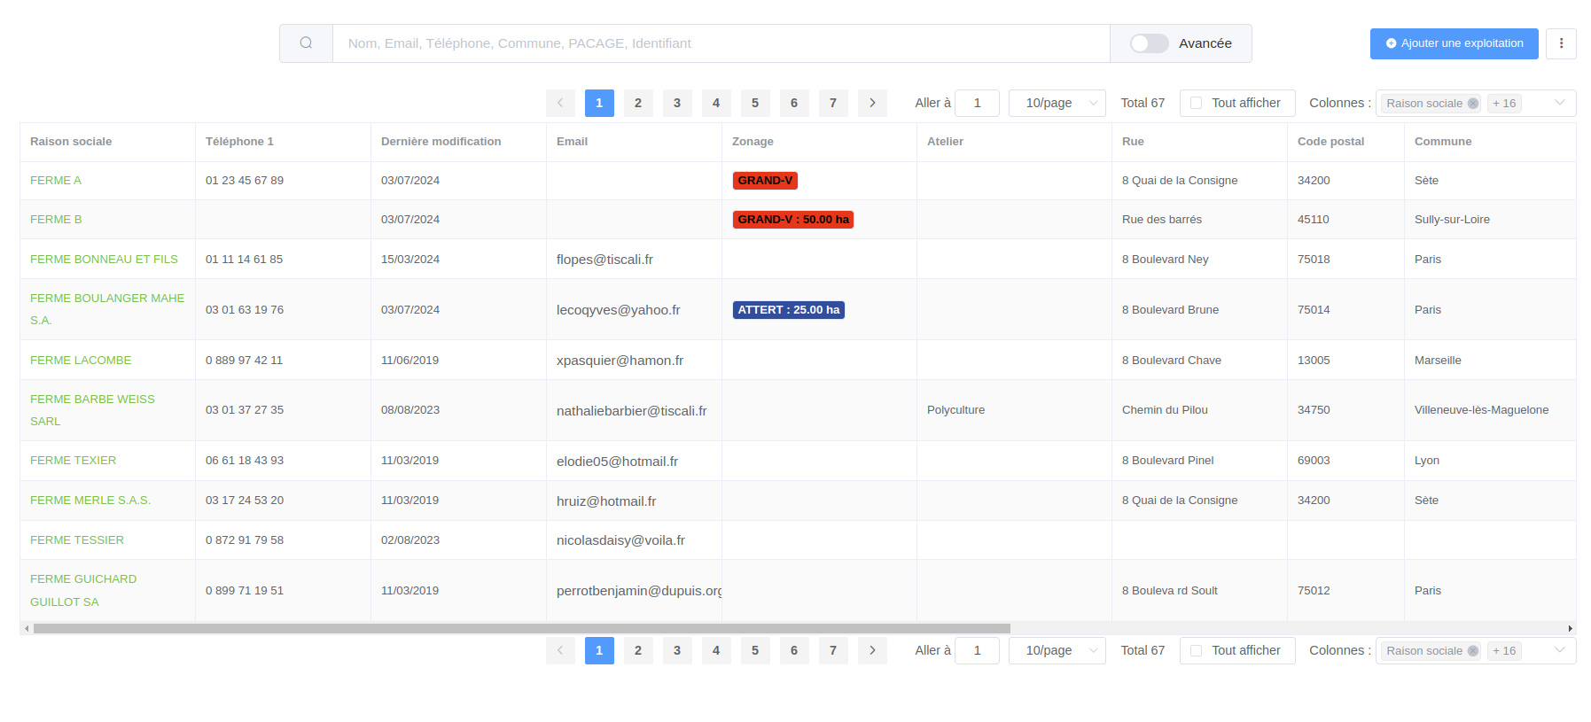Show the +16 hidden columns in the bottom selector
The height and width of the screenshot is (722, 1591).
[x=1504, y=651]
